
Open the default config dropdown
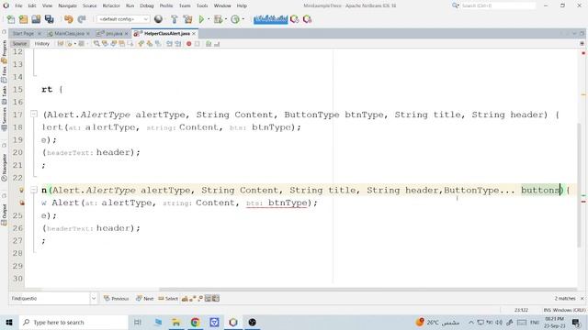(x=123, y=19)
